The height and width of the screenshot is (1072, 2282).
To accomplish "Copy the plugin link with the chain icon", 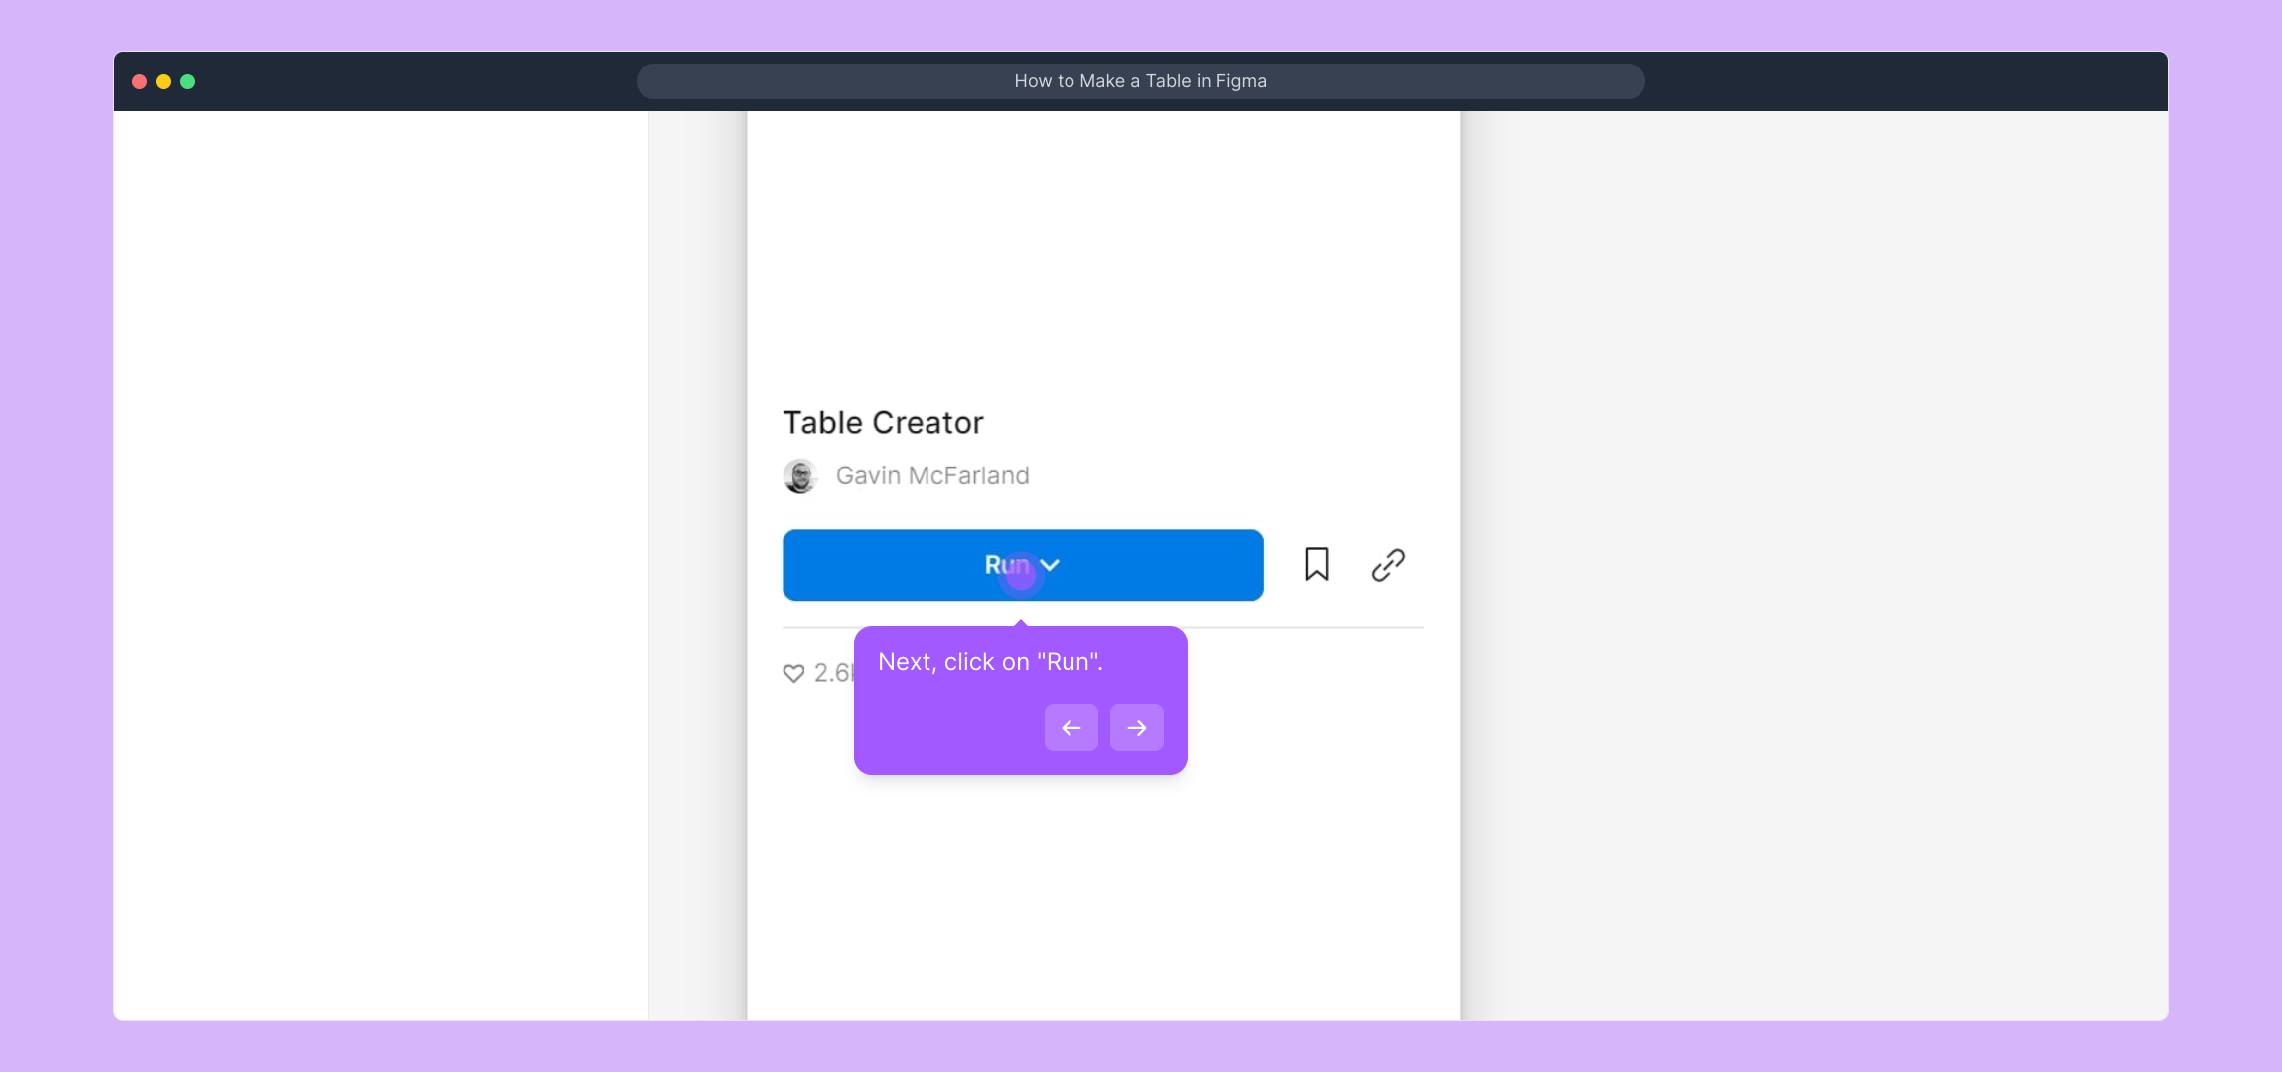I will coord(1387,565).
